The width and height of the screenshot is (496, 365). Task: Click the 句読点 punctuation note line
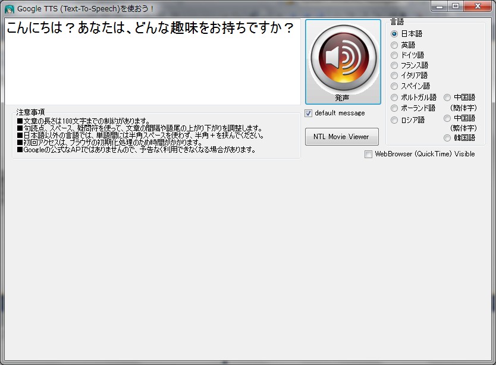pos(140,128)
